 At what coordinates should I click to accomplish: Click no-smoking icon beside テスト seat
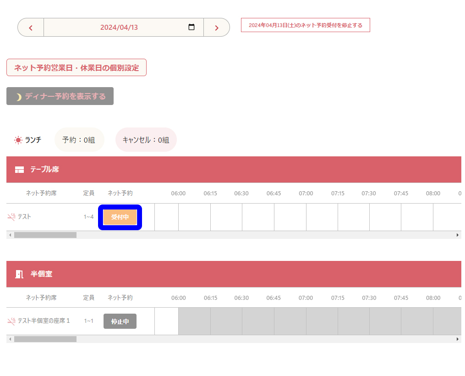click(x=11, y=217)
